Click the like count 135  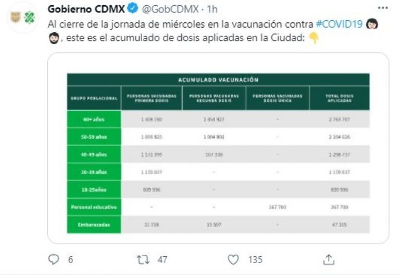(255, 260)
